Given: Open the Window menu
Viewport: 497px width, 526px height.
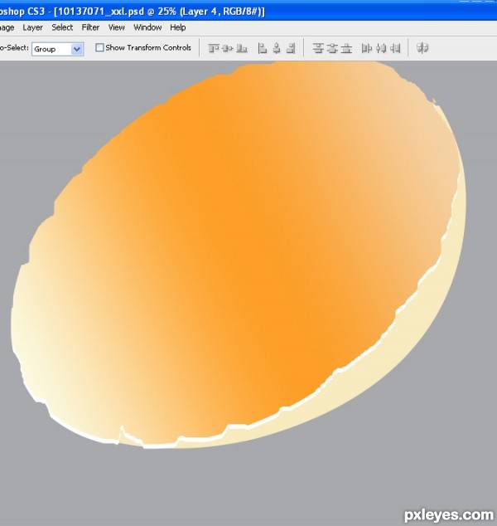Looking at the screenshot, I should tap(147, 27).
